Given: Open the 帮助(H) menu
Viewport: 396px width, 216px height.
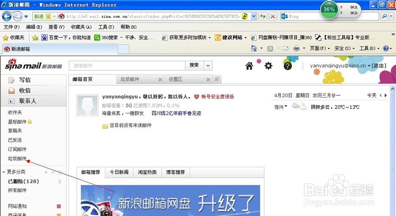Looking at the screenshot, I should tap(129, 27).
